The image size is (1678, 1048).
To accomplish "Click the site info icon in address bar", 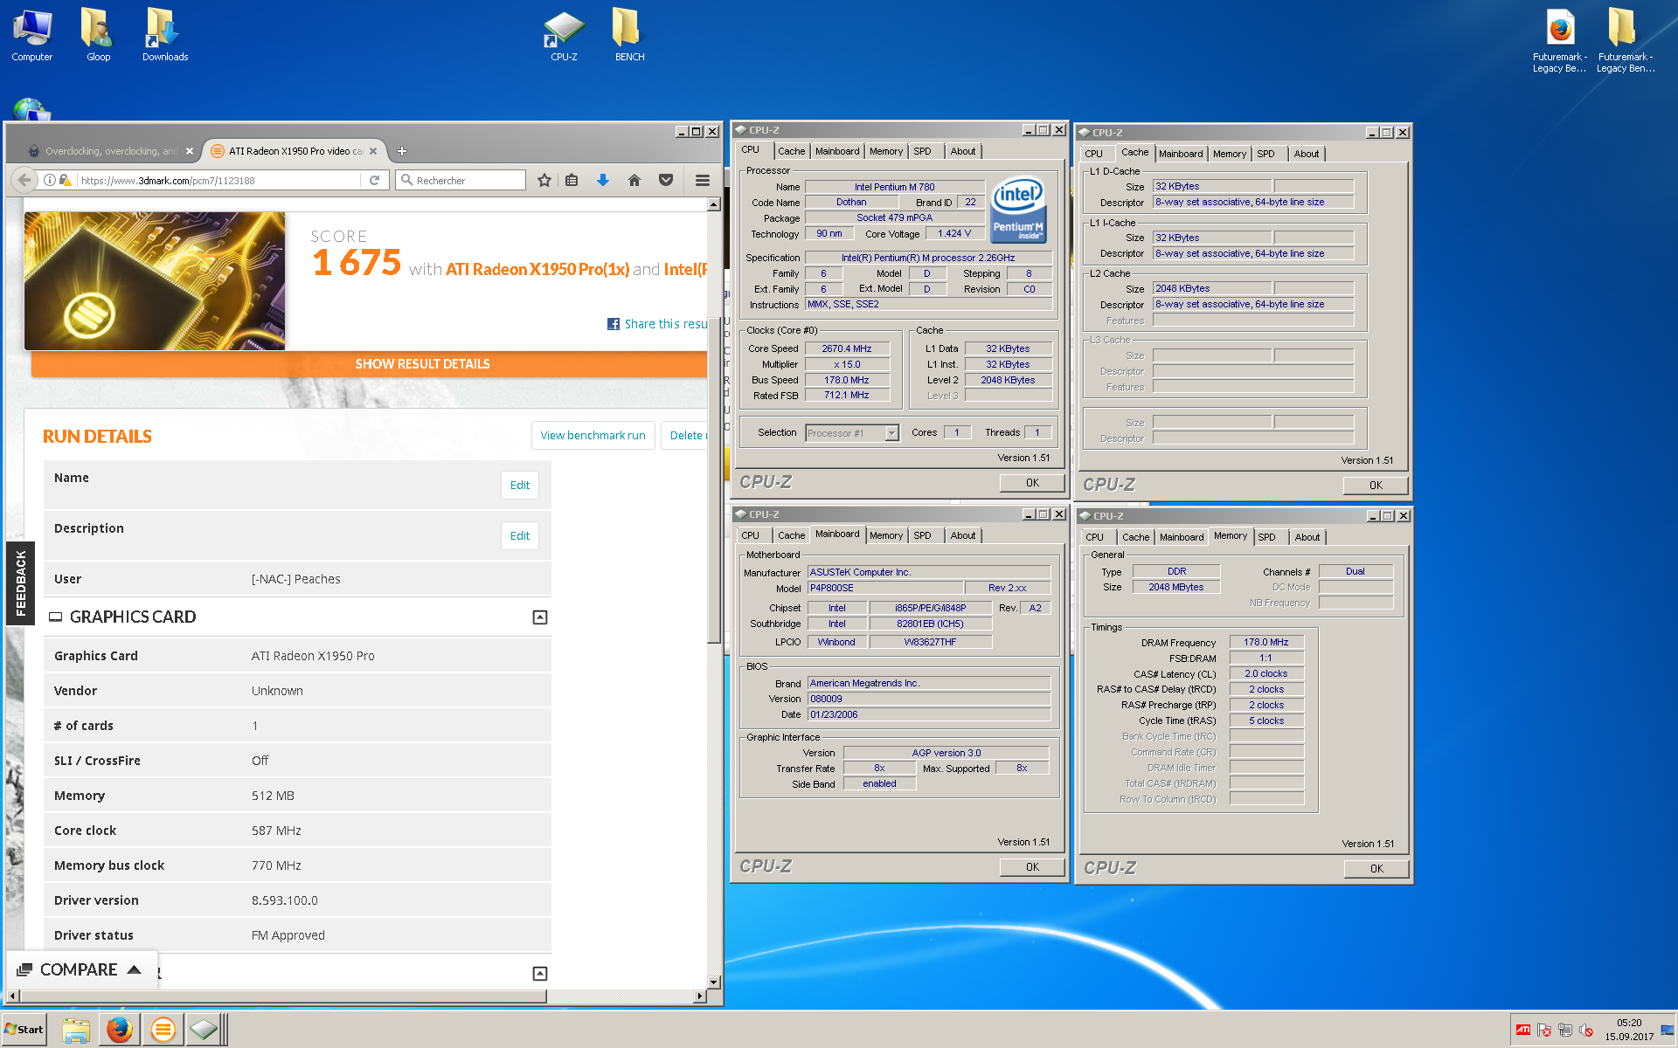I will coord(50,180).
